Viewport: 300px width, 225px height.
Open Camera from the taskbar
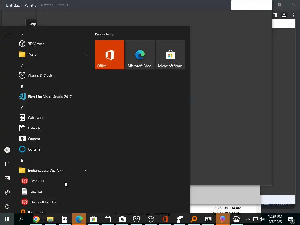tap(122, 219)
